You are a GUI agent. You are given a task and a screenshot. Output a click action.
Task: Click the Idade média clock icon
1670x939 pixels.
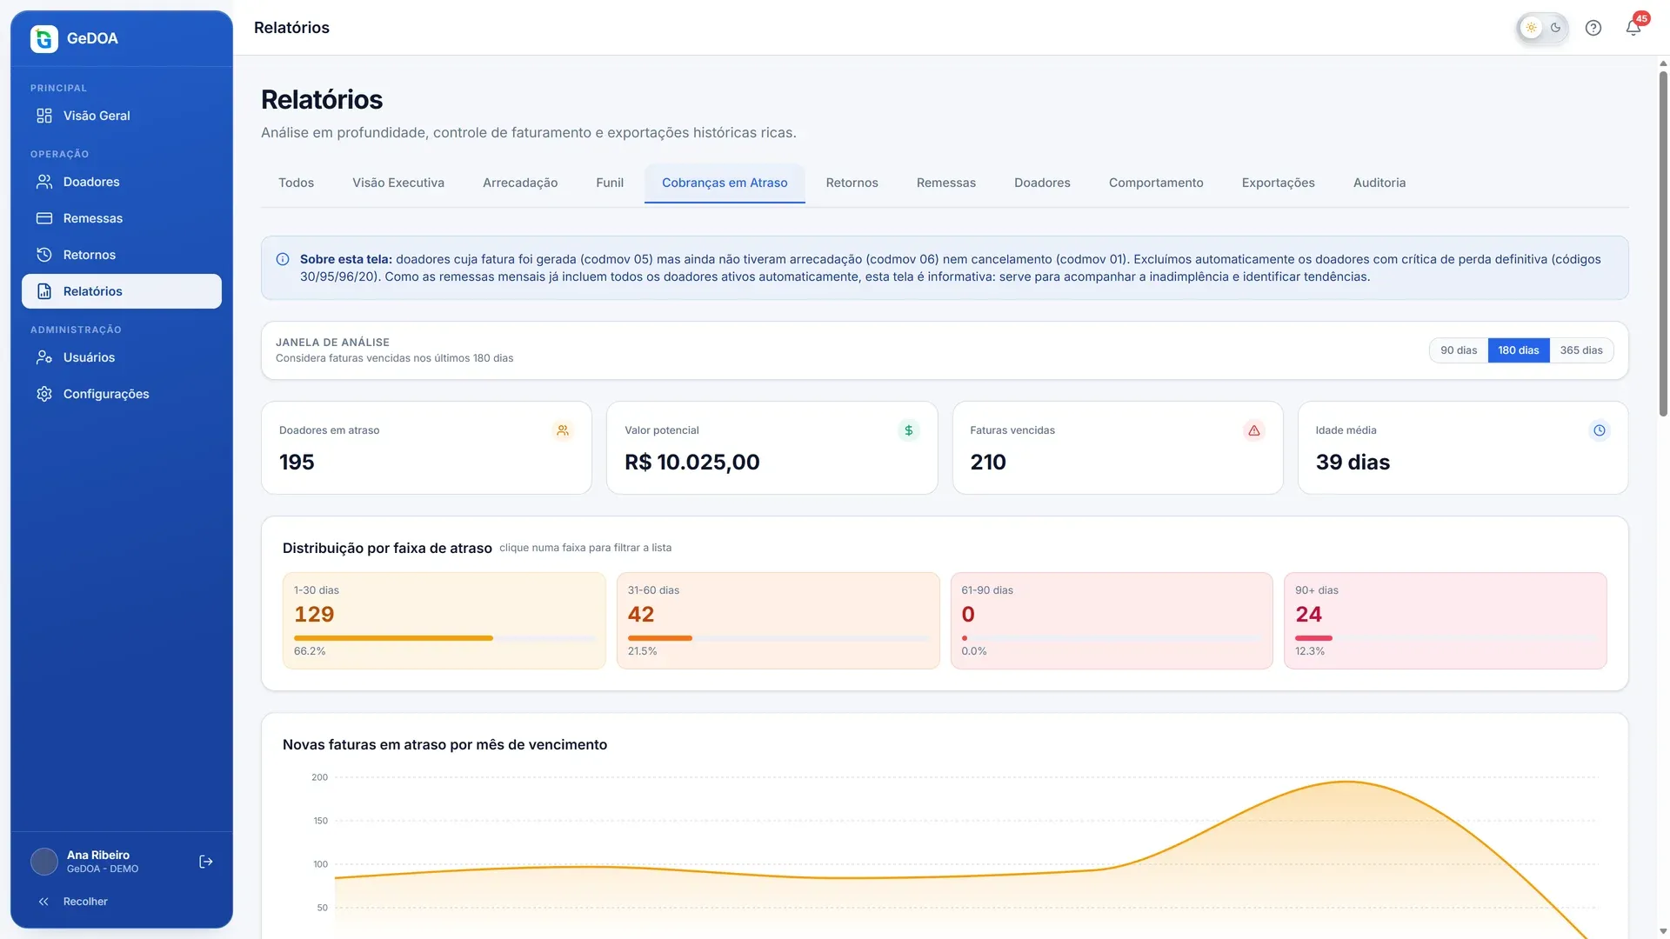pyautogui.click(x=1599, y=430)
